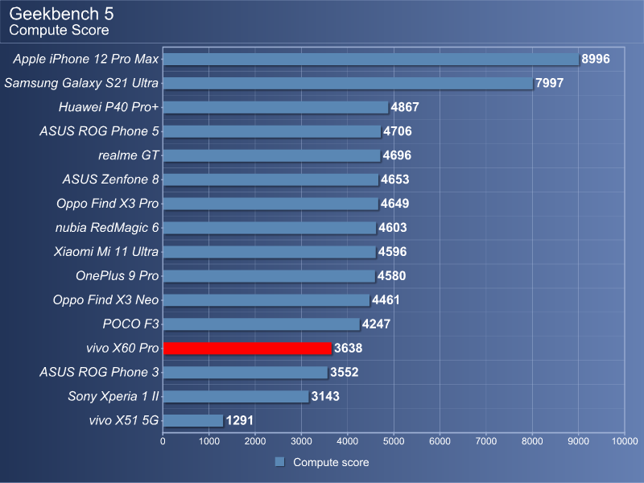Click the score value 4649
Image resolution: width=644 pixels, height=483 pixels.
[394, 204]
